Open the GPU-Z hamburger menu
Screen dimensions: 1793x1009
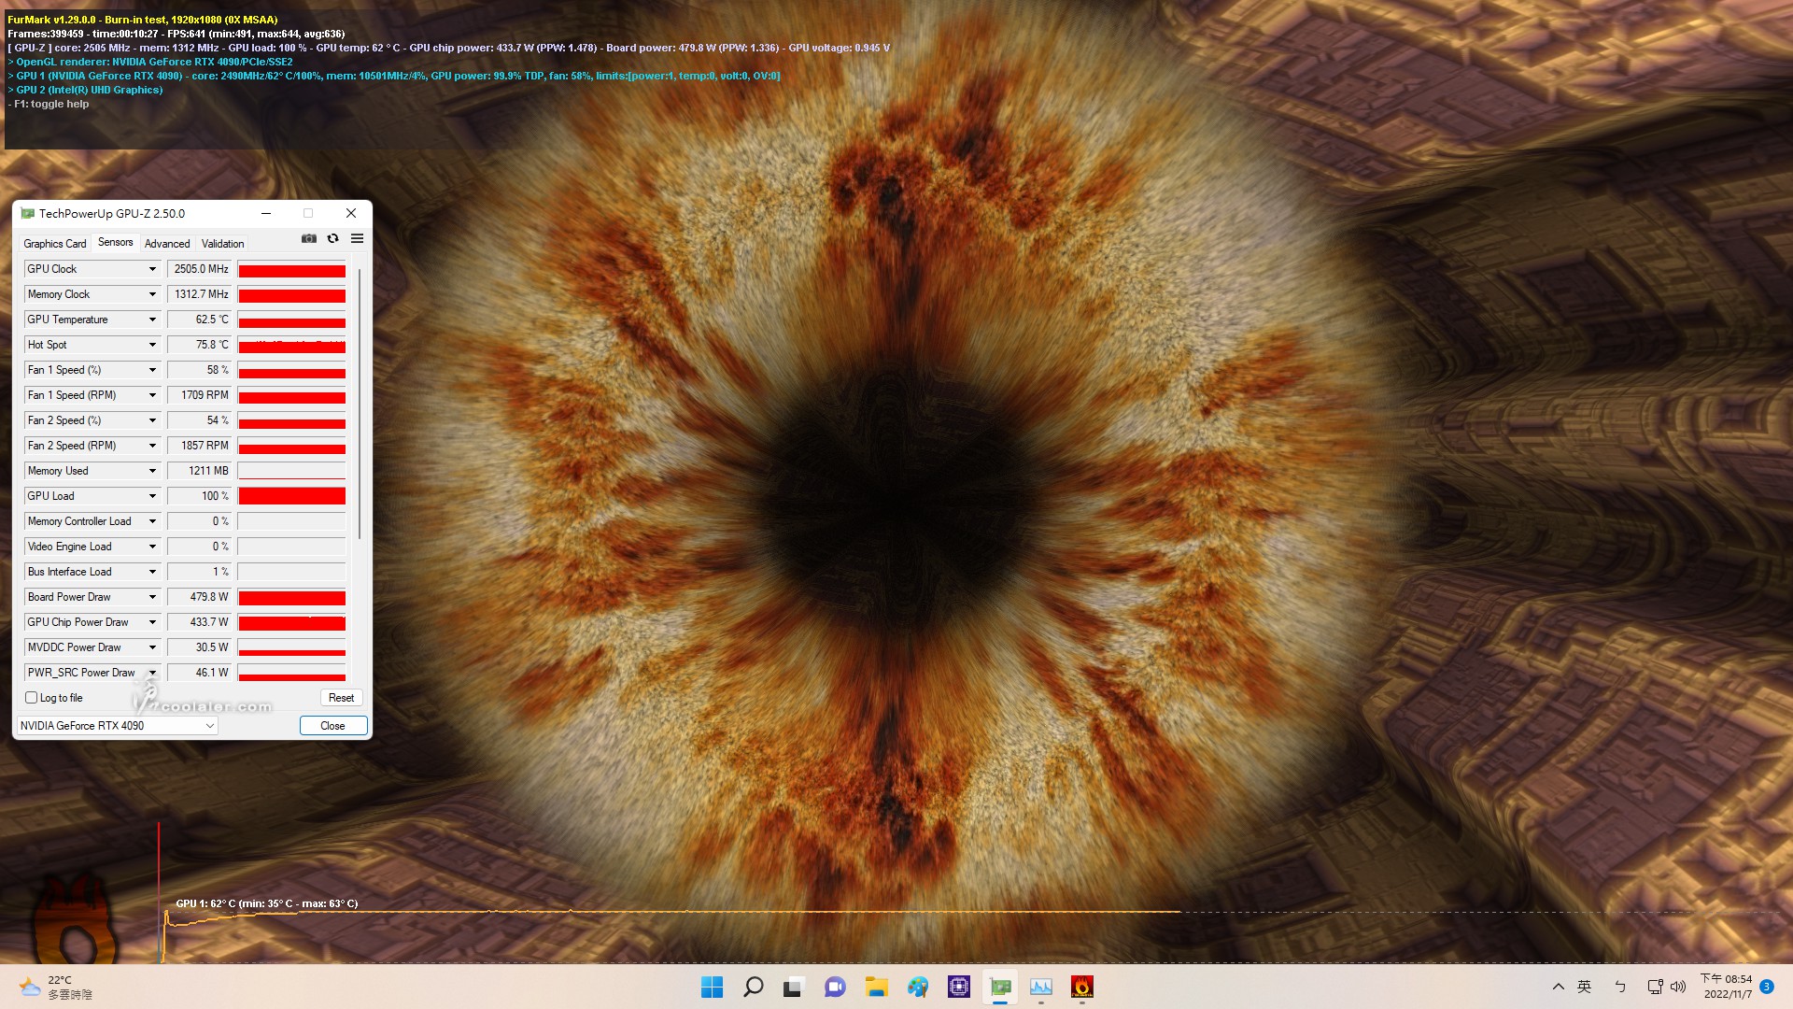click(x=357, y=239)
